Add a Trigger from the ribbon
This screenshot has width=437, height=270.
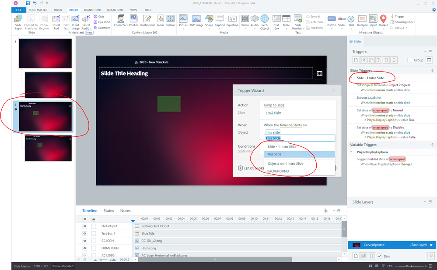[x=398, y=17]
